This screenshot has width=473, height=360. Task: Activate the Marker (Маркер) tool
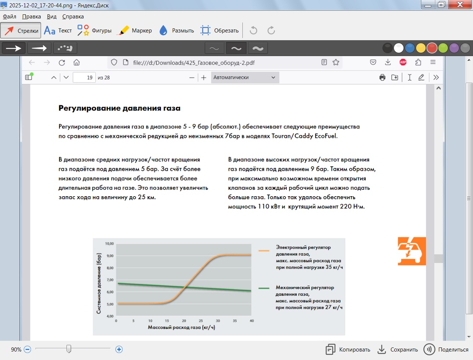point(134,31)
